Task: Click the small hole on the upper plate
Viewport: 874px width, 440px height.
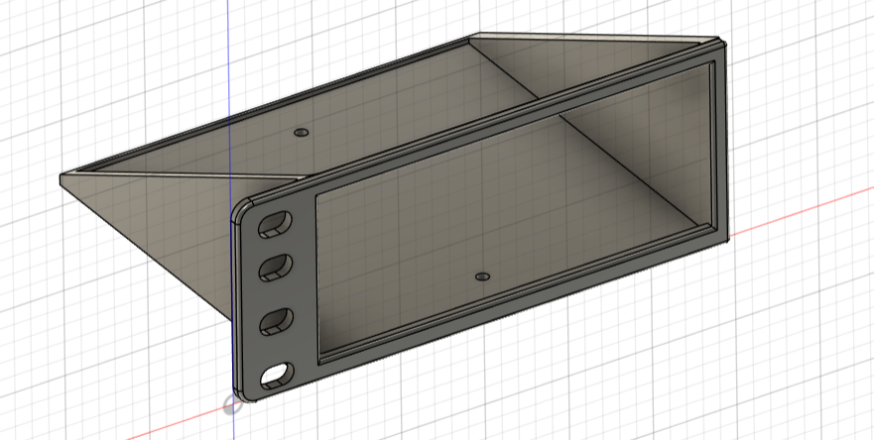Action: point(302,131)
